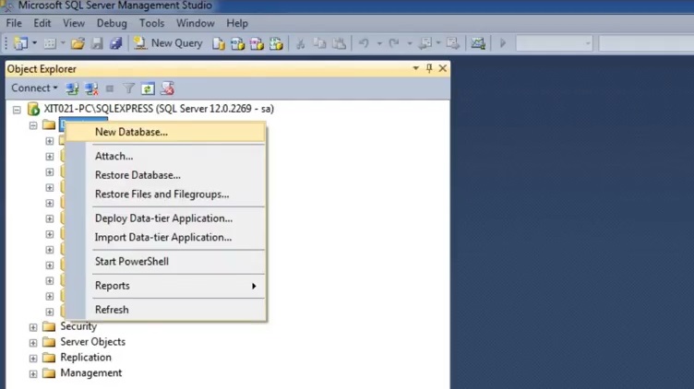The width and height of the screenshot is (694, 389).
Task: Click the Cut scissors icon
Action: (x=301, y=43)
